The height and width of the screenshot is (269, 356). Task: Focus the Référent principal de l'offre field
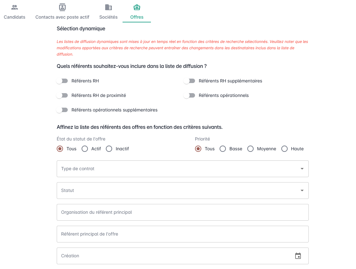182,234
